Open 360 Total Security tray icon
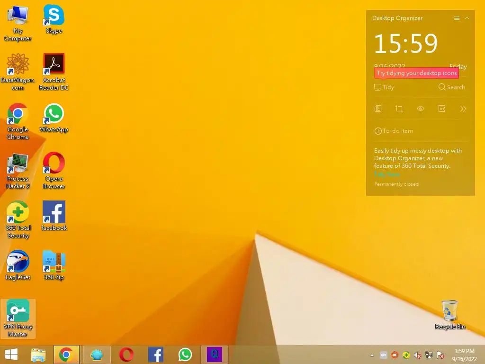Viewport: 485px width, 364px height. click(x=406, y=355)
